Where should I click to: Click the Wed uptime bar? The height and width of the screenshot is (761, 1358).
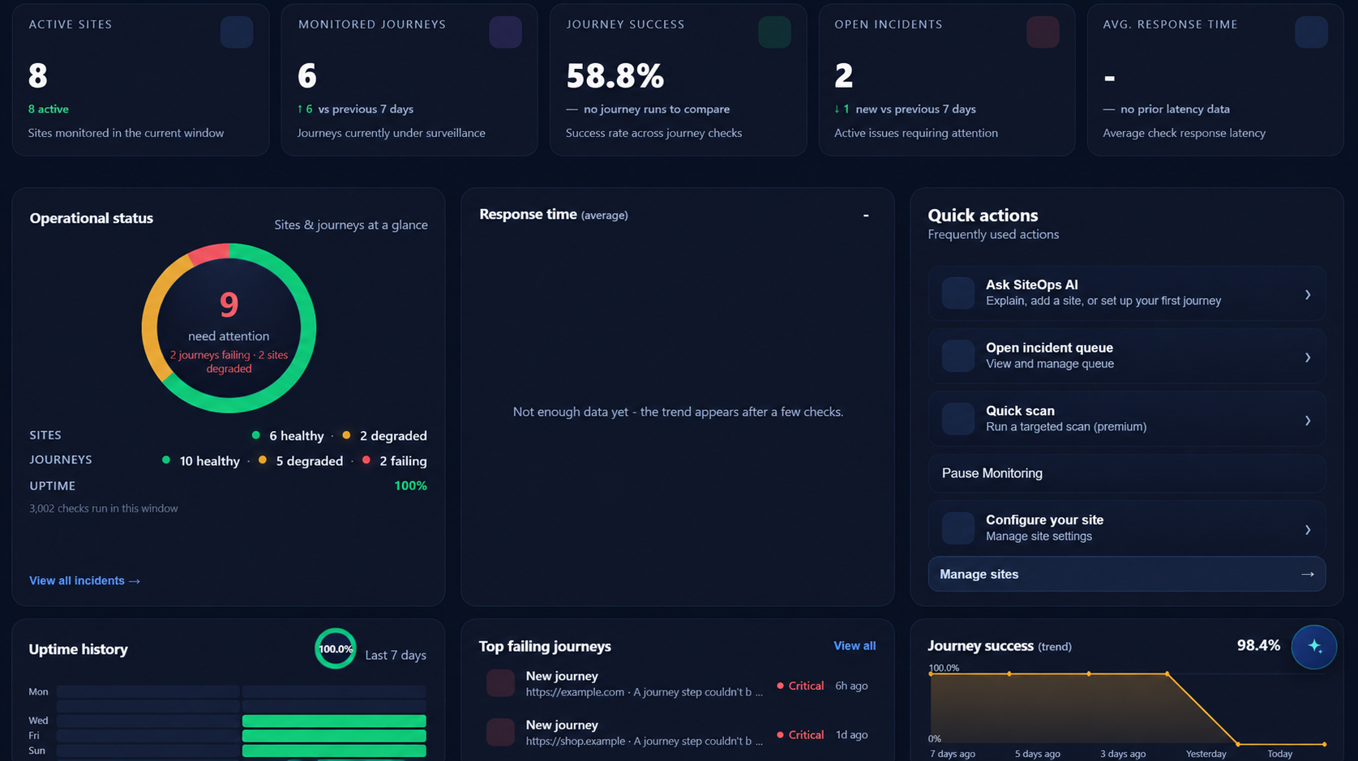tap(334, 720)
